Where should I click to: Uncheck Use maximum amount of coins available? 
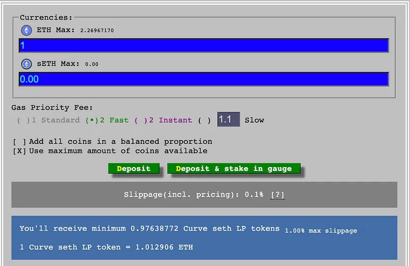(20, 151)
